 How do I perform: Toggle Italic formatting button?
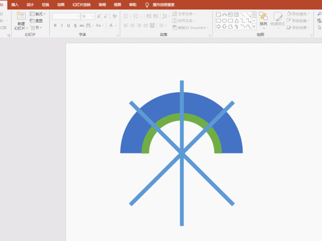tap(62, 25)
